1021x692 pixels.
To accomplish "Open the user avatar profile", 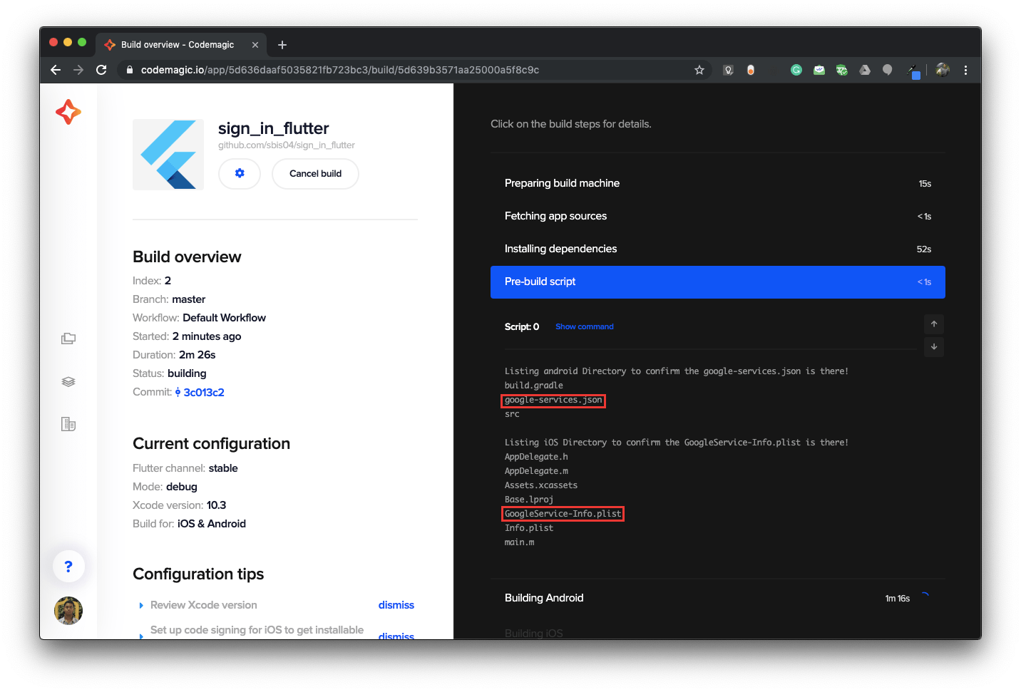I will pos(68,611).
